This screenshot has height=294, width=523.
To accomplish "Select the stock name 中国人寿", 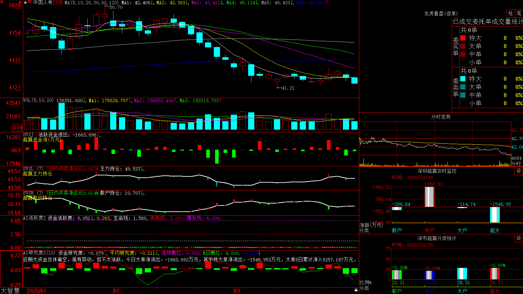I will point(43,3).
